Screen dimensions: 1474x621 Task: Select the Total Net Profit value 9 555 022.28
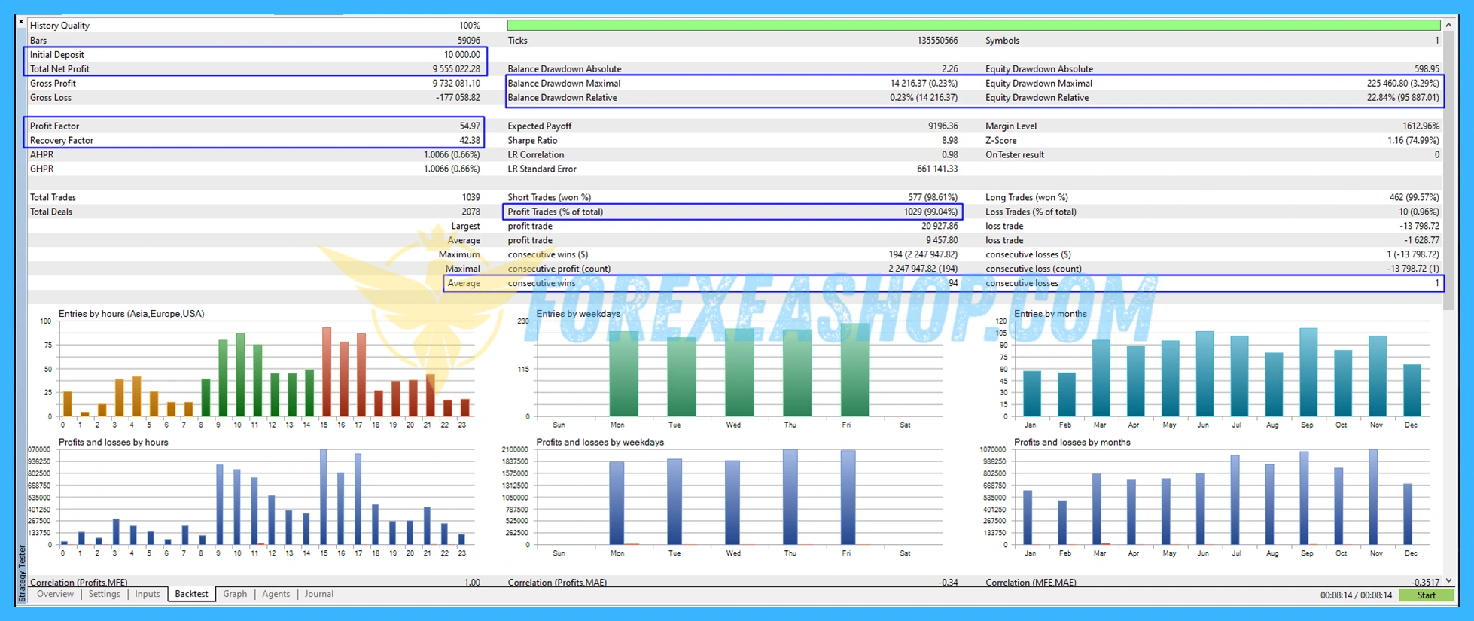pos(456,69)
